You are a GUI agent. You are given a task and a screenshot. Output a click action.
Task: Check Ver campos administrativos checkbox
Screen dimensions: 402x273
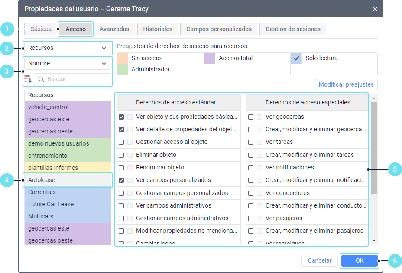(121, 206)
